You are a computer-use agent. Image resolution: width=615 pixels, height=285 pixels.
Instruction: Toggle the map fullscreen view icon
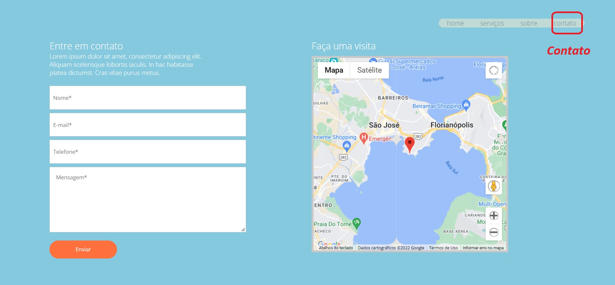pos(494,70)
